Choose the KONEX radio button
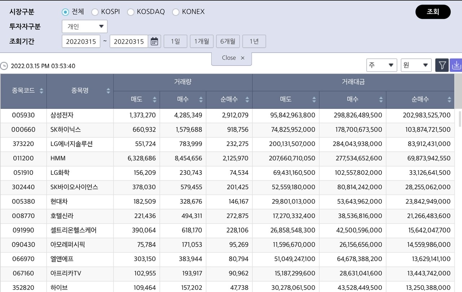 pyautogui.click(x=176, y=12)
